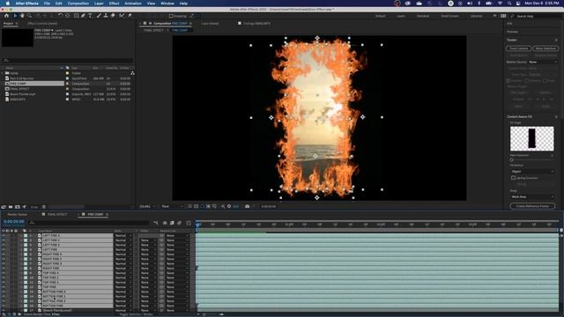564x317 pixels.
Task: Open the Layer menu
Action: coord(99,4)
